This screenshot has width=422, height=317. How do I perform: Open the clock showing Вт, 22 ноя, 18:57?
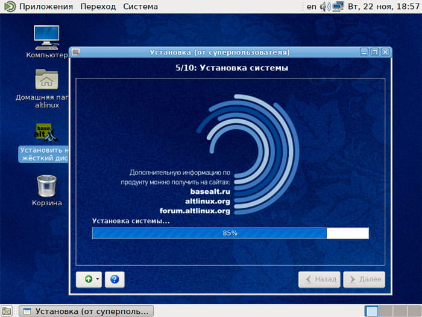(384, 7)
